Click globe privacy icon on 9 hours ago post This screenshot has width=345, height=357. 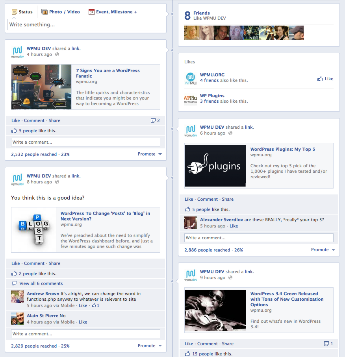click(230, 277)
